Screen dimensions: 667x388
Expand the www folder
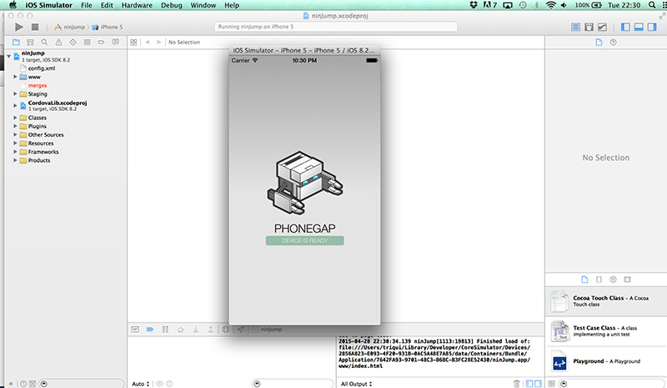coord(15,77)
